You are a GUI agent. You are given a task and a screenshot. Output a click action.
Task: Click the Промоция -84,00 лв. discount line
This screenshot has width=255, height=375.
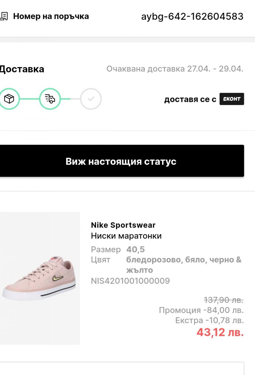point(201,310)
